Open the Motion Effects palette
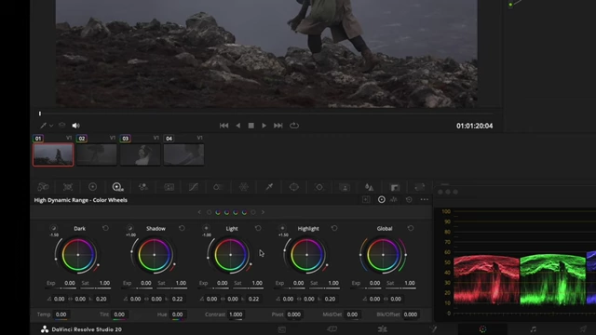The image size is (596, 335). tap(169, 187)
